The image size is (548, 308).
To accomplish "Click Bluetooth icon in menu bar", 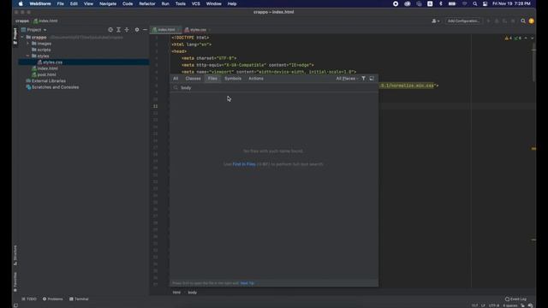I will pyautogui.click(x=441, y=3).
